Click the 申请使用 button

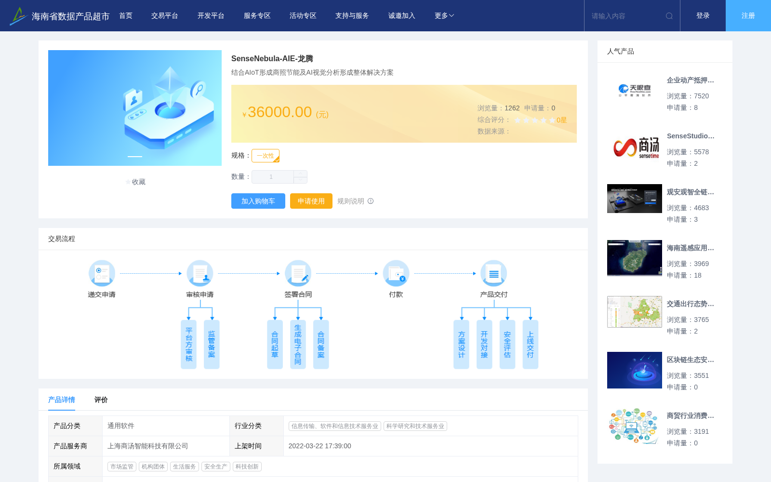click(311, 201)
